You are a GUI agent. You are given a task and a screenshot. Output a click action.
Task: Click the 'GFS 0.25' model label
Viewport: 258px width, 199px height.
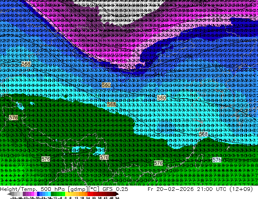[x=115, y=189]
